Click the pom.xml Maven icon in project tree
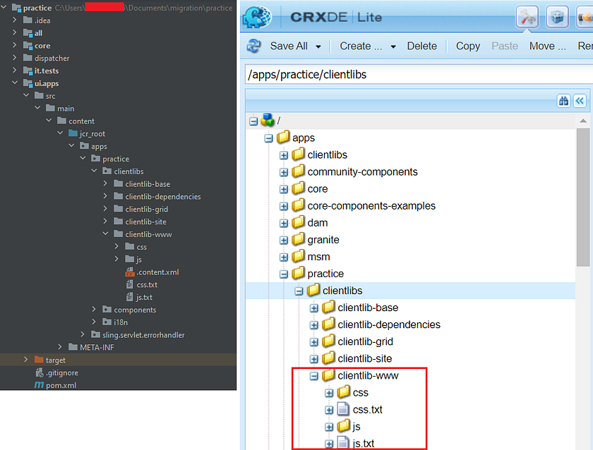The width and height of the screenshot is (593, 450). click(39, 385)
